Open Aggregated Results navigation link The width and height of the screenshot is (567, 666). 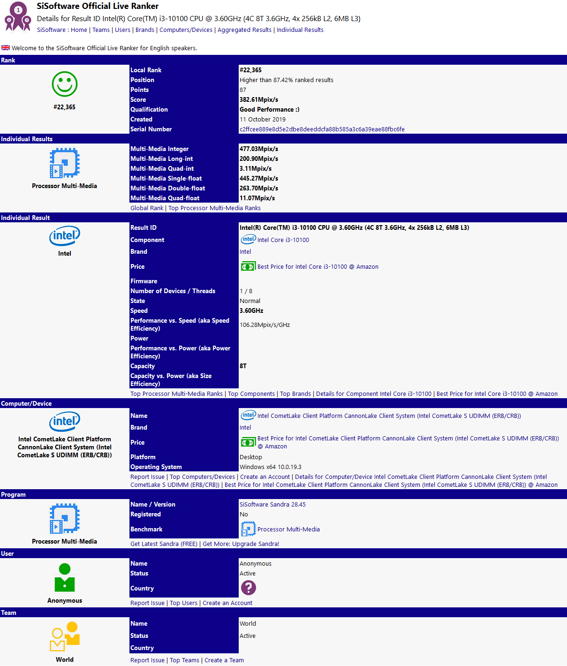pos(244,30)
